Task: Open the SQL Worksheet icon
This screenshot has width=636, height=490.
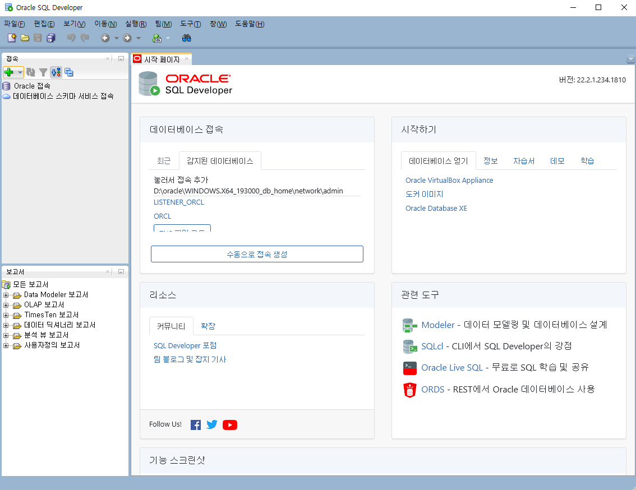Action: click(x=157, y=38)
